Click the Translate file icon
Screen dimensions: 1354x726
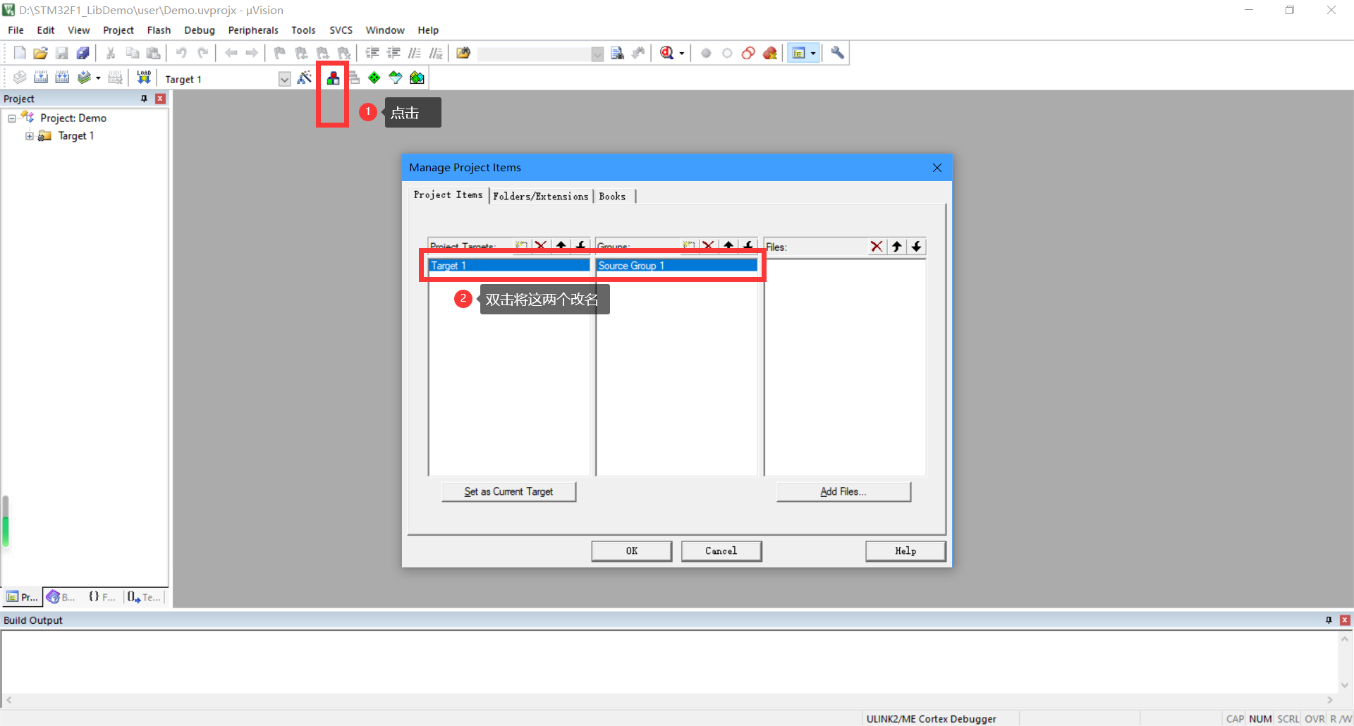20,78
